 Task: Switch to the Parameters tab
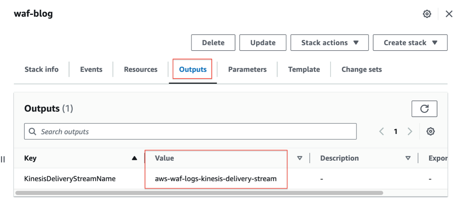click(247, 69)
